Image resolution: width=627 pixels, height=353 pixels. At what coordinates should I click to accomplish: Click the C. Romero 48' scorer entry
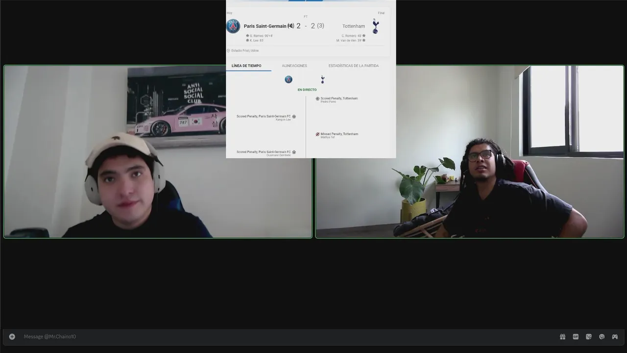(354, 36)
